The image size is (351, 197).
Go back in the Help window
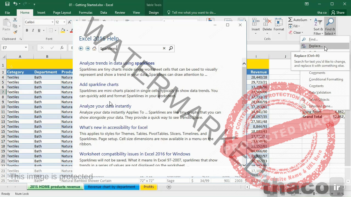click(x=81, y=48)
